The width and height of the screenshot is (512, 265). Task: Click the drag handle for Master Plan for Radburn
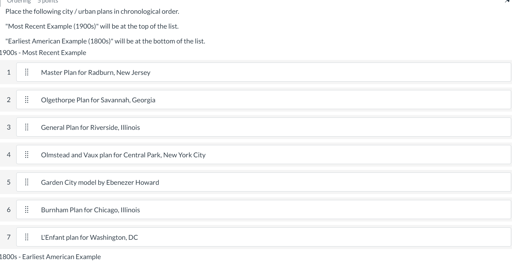tap(27, 72)
